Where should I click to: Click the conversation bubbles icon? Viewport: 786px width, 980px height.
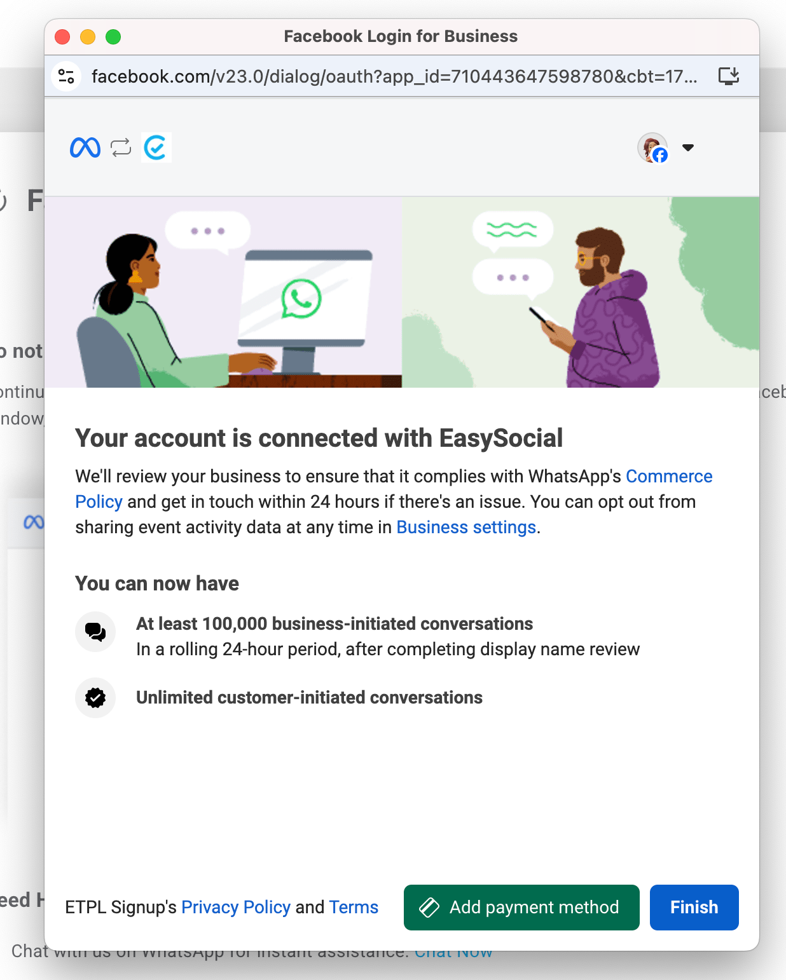click(95, 632)
